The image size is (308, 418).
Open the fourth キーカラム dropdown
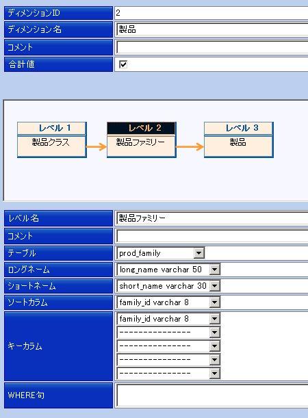tap(168, 360)
